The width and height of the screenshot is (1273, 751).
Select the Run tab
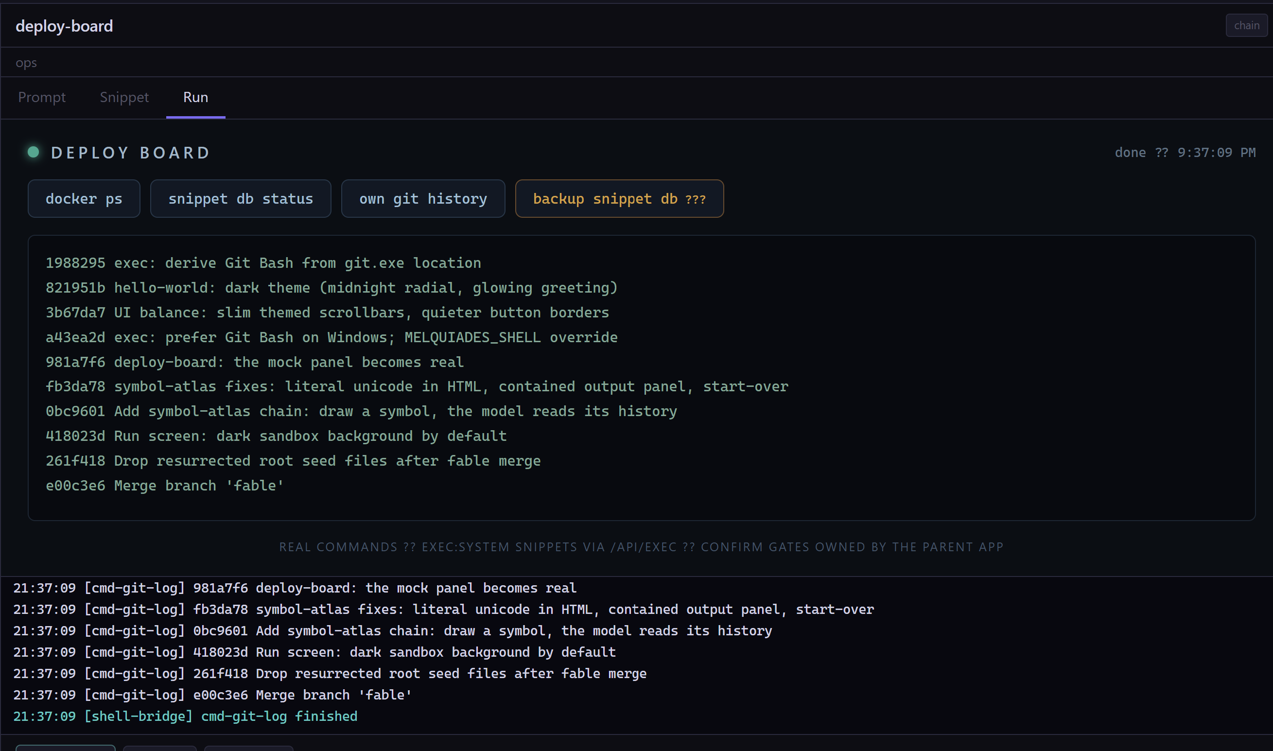[x=196, y=97]
